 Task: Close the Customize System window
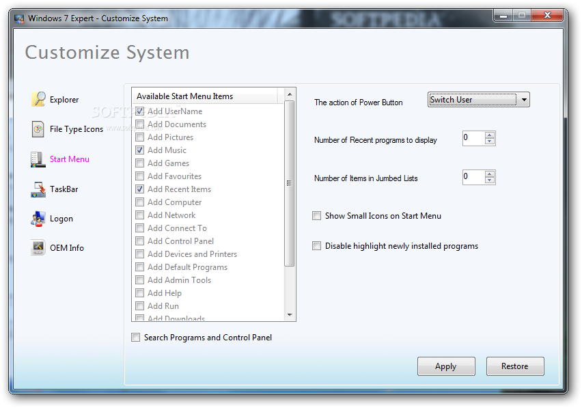coord(547,16)
